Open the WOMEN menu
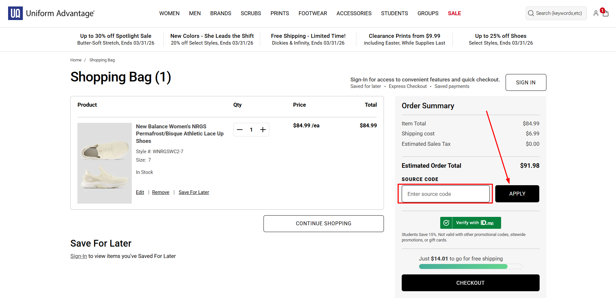This screenshot has width=616, height=298. coord(169,13)
